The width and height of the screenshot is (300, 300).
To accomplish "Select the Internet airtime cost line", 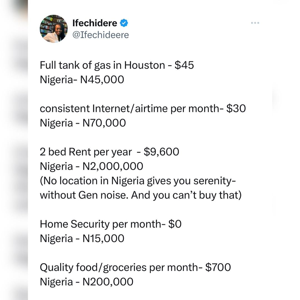I will tap(142, 108).
